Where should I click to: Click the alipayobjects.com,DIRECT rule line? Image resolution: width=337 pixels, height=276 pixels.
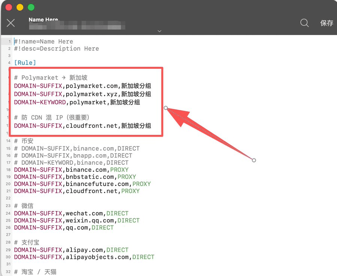pos(84,257)
